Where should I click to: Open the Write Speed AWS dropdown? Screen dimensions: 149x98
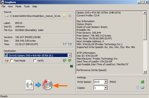coord(106,82)
